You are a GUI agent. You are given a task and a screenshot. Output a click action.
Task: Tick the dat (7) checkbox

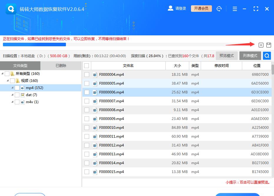coord(17,95)
